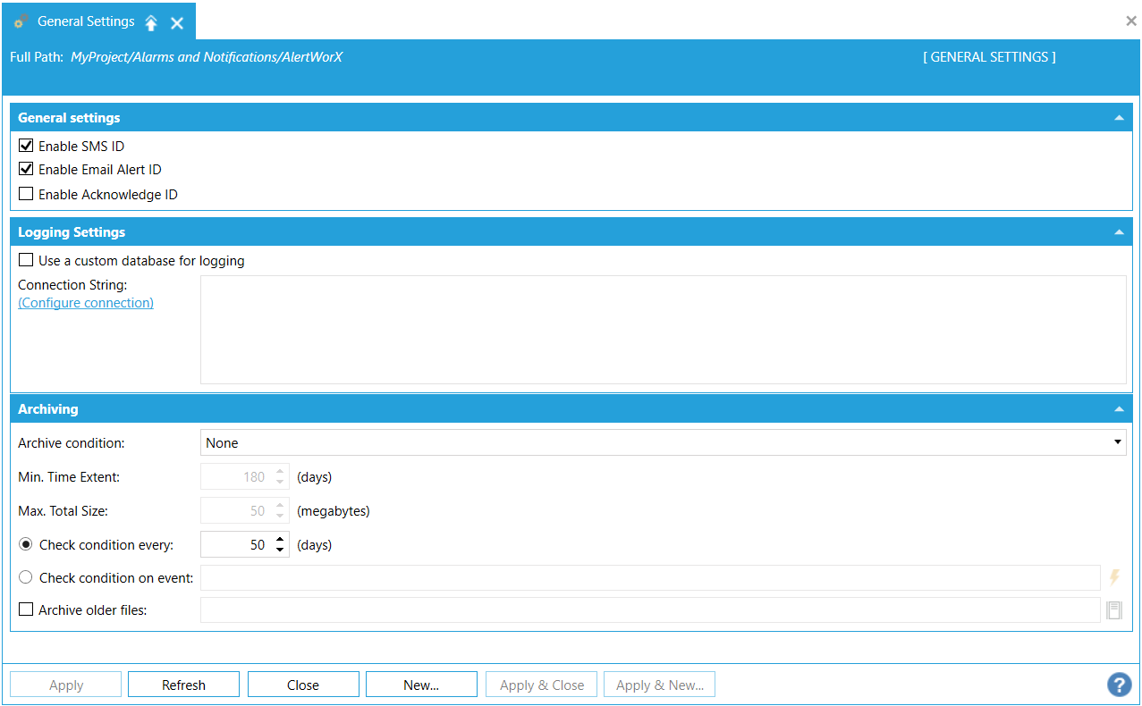Click the New... button
This screenshot has height=706, width=1142.
click(x=421, y=685)
